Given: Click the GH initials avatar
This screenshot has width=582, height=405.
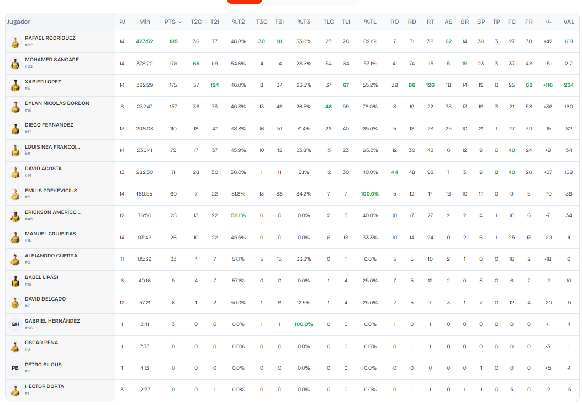Looking at the screenshot, I should 15,324.
